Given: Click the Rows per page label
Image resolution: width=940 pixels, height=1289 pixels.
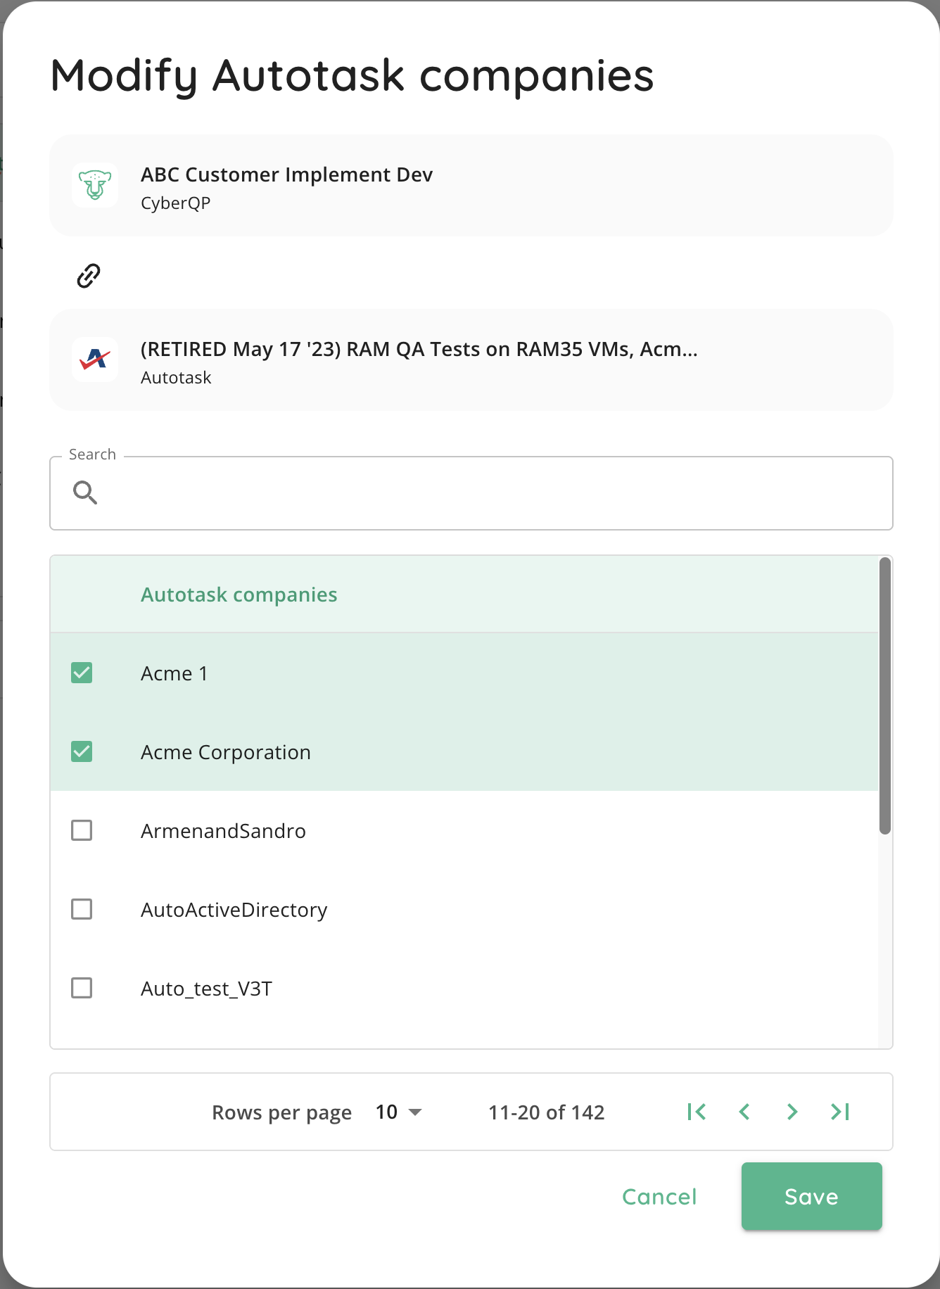Looking at the screenshot, I should [x=281, y=1112].
